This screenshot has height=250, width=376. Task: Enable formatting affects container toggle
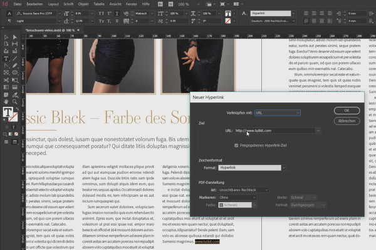[x=7, y=127]
